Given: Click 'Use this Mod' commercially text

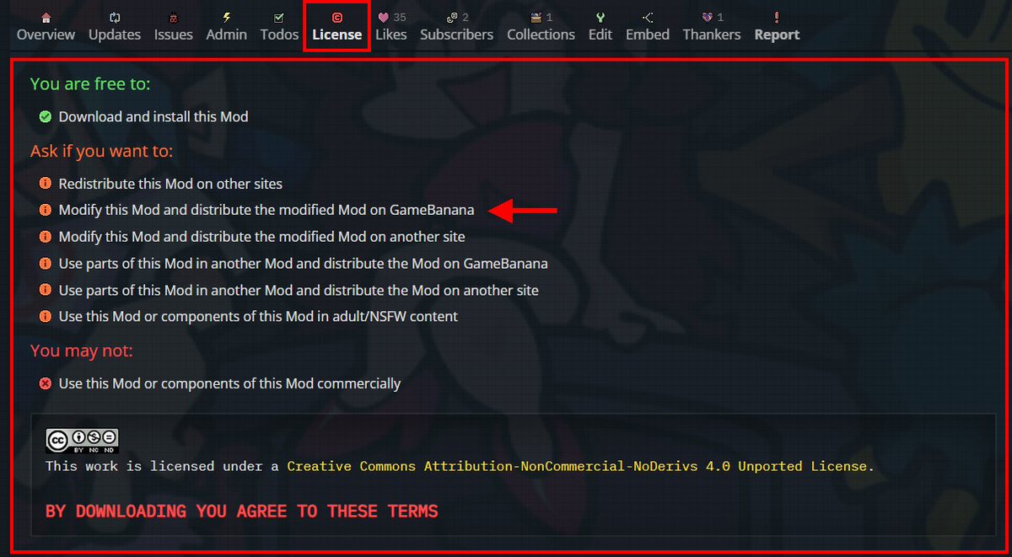Looking at the screenshot, I should click(x=229, y=383).
